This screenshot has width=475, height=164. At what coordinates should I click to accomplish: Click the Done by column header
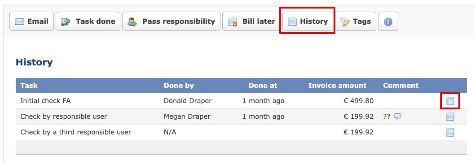pyautogui.click(x=179, y=86)
